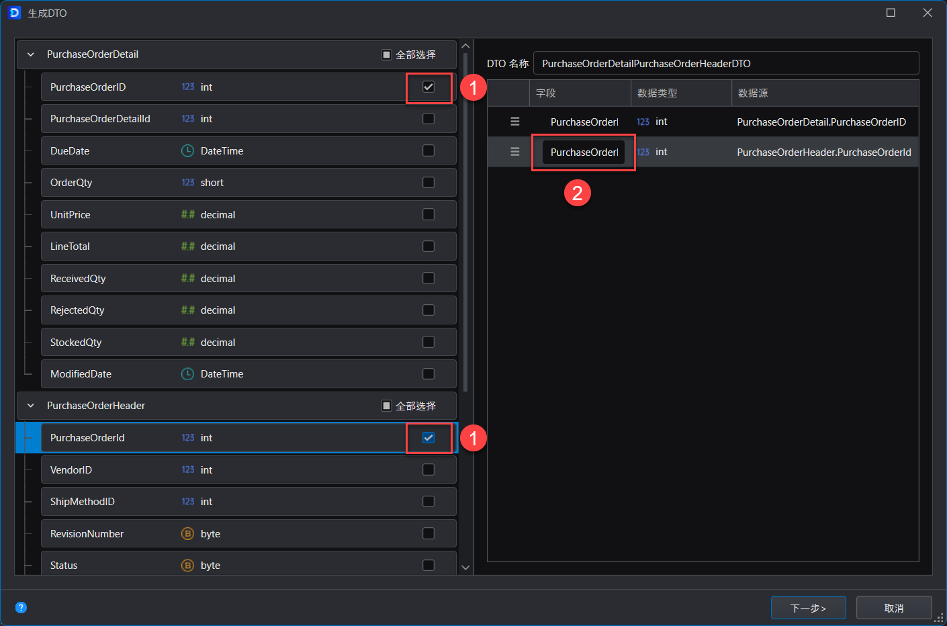
Task: Close the 生成DTO dialog window
Action: click(x=928, y=13)
